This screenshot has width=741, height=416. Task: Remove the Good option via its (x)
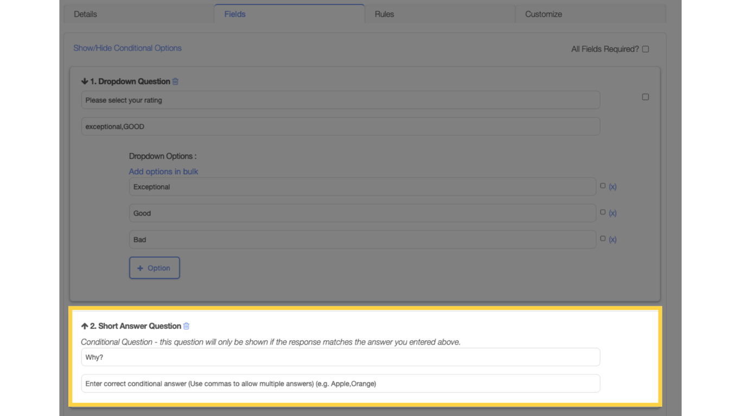pos(612,213)
